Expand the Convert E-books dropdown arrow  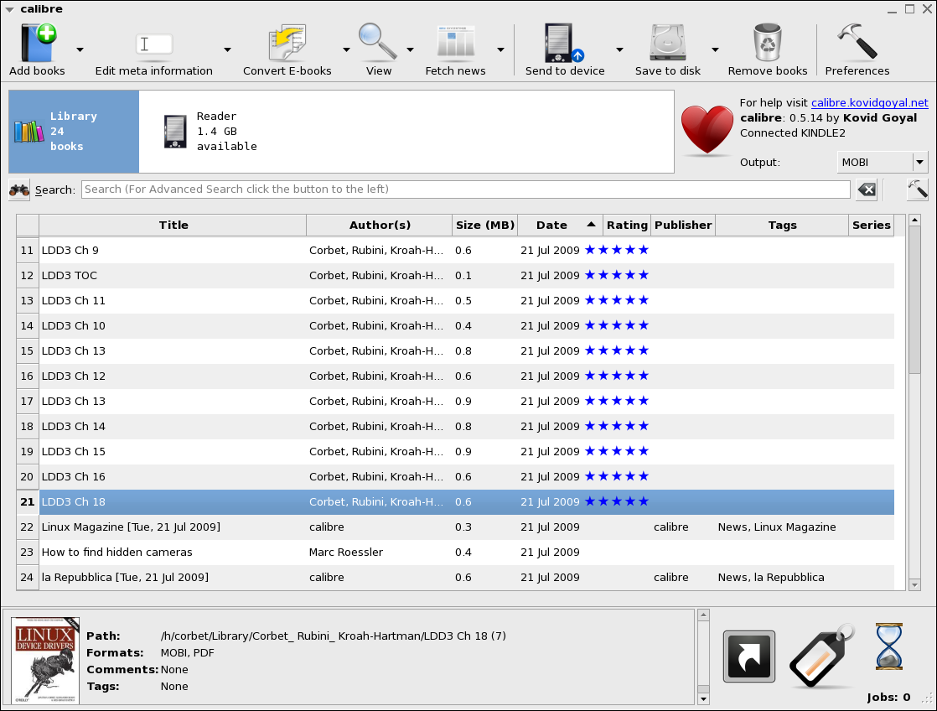pyautogui.click(x=346, y=49)
